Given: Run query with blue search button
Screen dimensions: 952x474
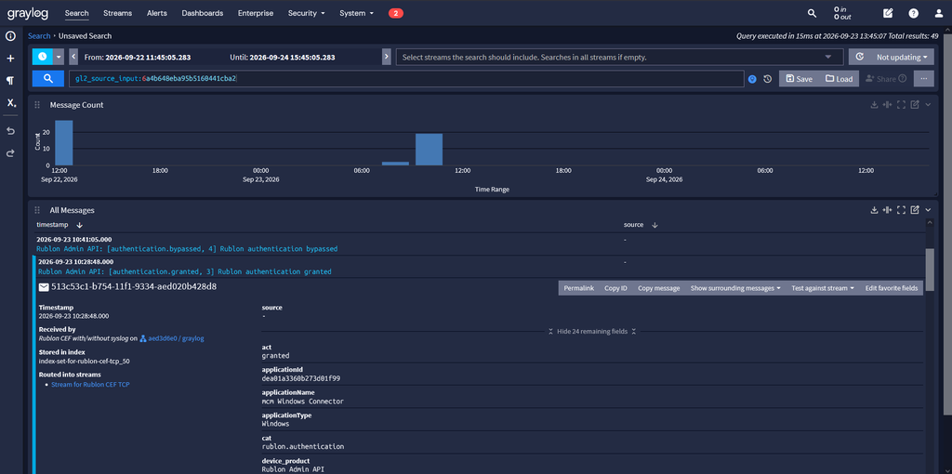Looking at the screenshot, I should pos(48,79).
